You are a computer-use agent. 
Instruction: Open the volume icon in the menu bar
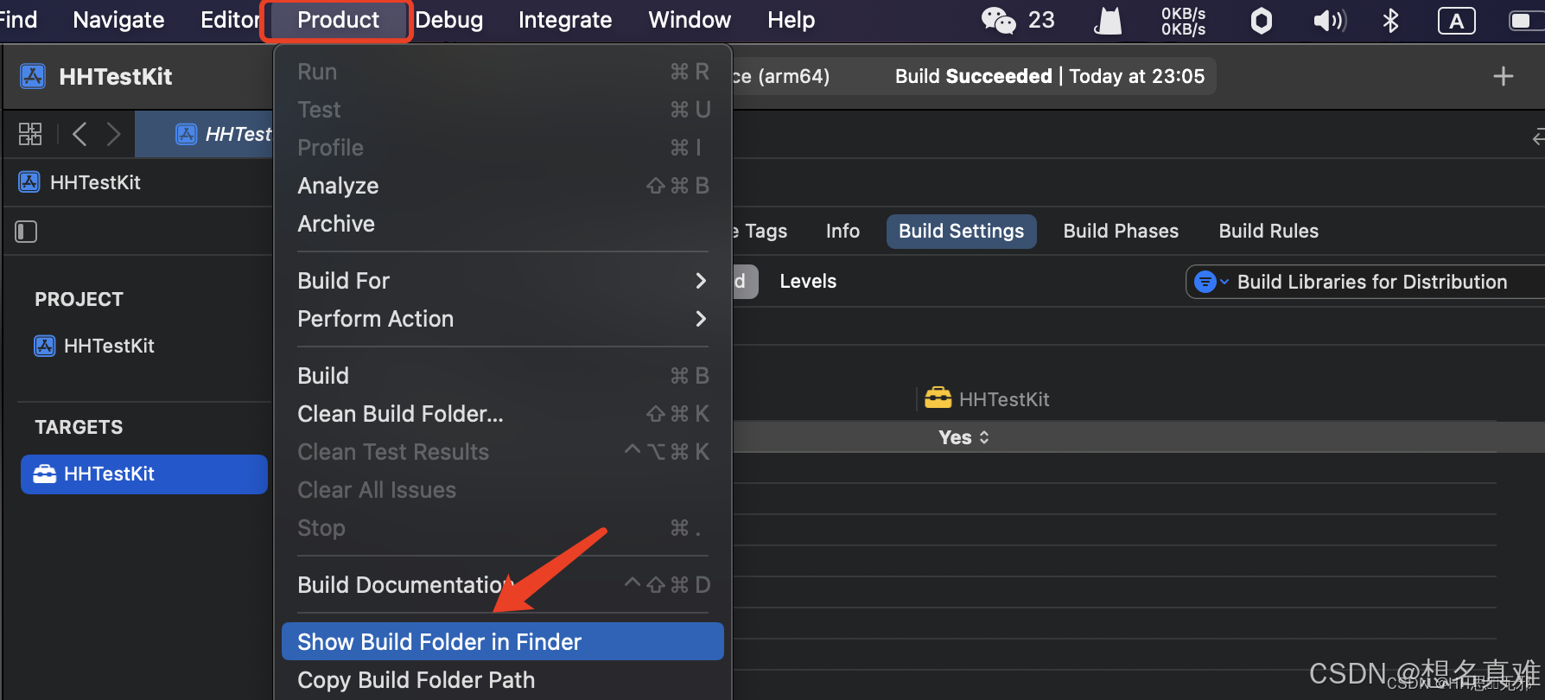coord(1328,20)
